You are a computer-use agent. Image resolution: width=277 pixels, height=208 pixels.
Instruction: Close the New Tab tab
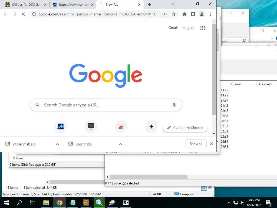tap(139, 5)
